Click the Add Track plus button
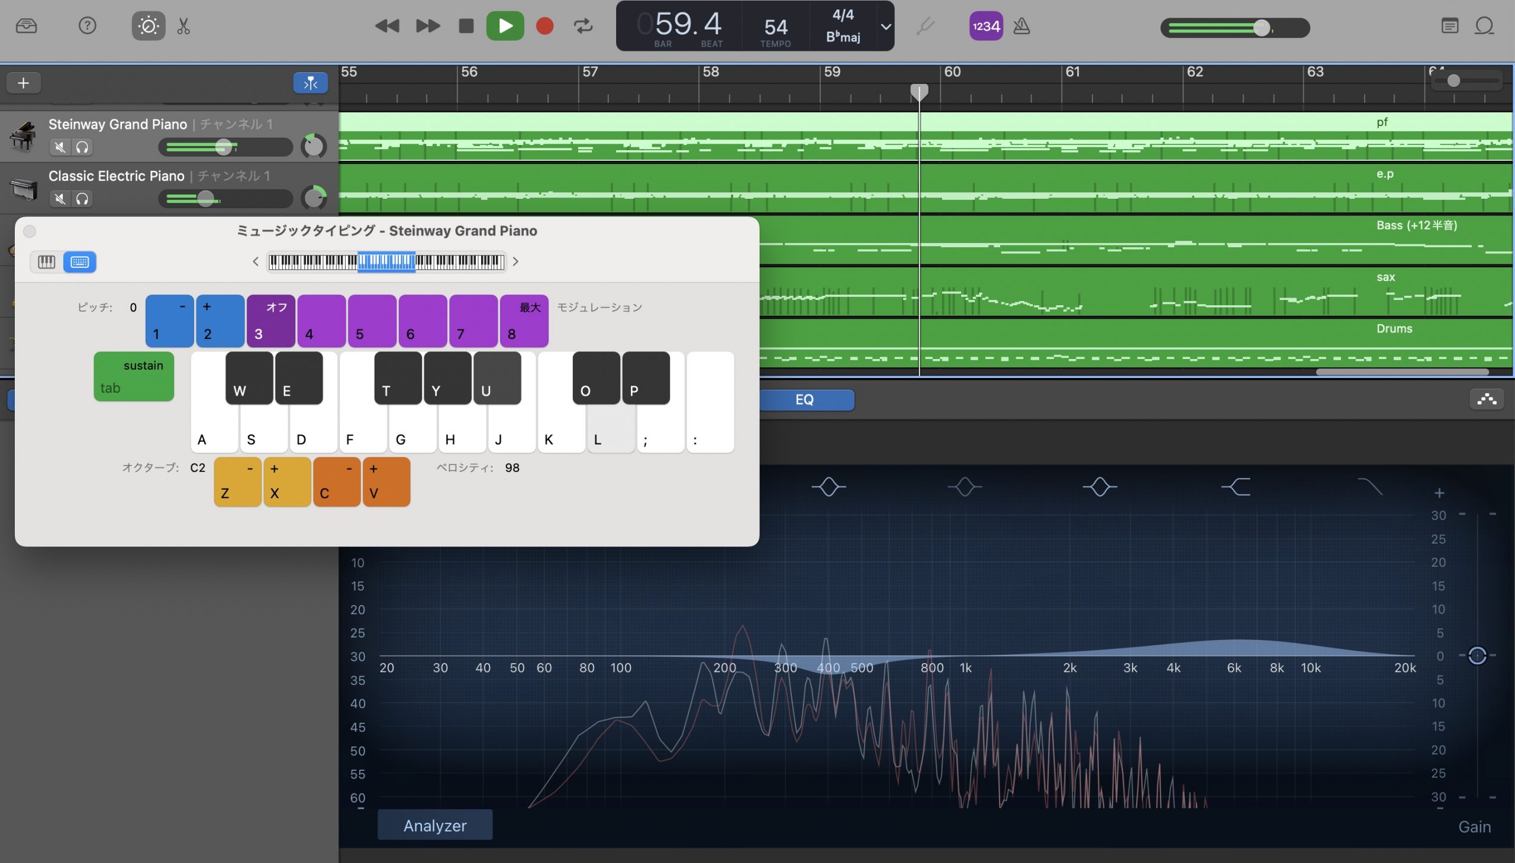Image resolution: width=1515 pixels, height=863 pixels. click(x=23, y=82)
